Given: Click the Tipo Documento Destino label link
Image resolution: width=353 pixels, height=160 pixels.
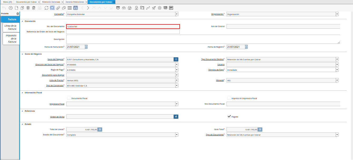Looking at the screenshot, I should click(212, 59).
